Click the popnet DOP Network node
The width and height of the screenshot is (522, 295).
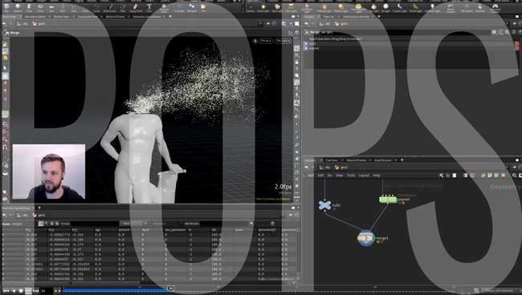(x=388, y=200)
